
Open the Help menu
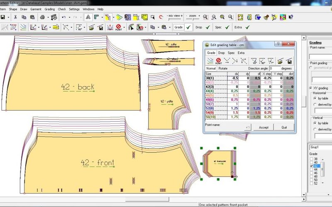[x=100, y=9]
